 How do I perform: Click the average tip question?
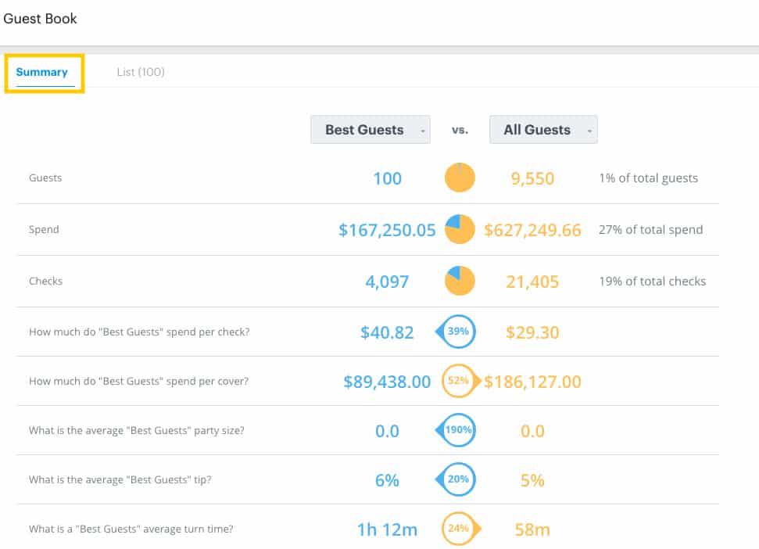(120, 479)
